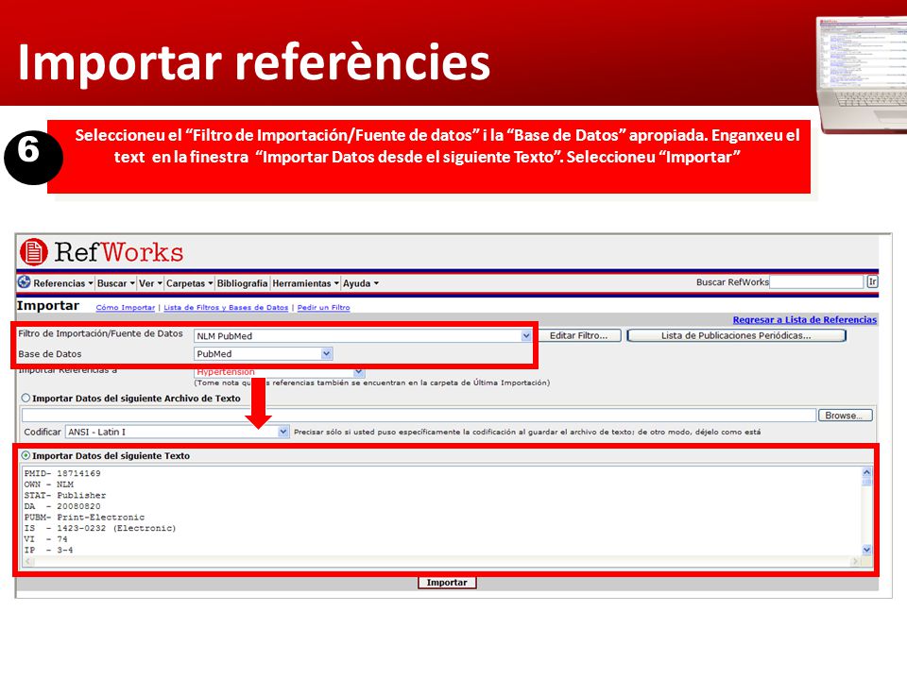Click the DA - 20080820 line
The width and height of the screenshot is (907, 680).
point(62,506)
